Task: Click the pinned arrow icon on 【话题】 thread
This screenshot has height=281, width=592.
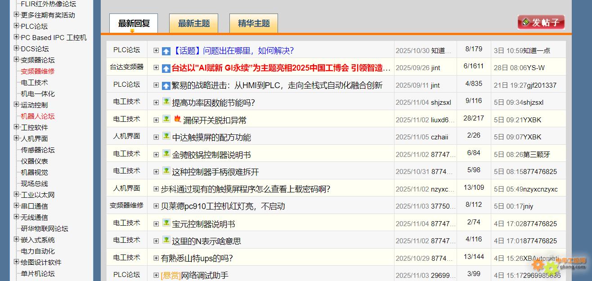Action: [x=166, y=51]
